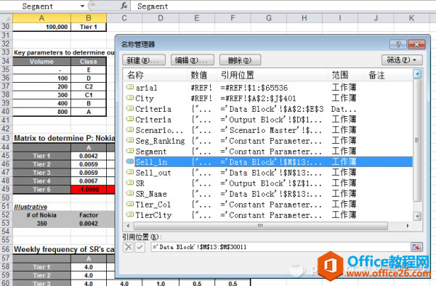Select the Tier_Col name entry
This screenshot has height=286, width=436.
tap(268, 205)
